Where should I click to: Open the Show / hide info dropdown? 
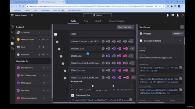click(125, 27)
